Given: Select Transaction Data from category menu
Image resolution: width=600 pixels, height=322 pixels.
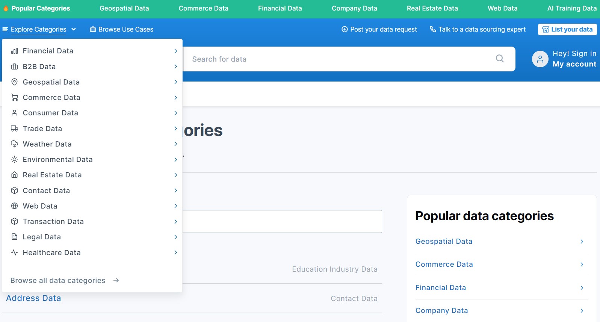Looking at the screenshot, I should (53, 222).
